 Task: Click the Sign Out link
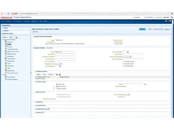[159, 17]
